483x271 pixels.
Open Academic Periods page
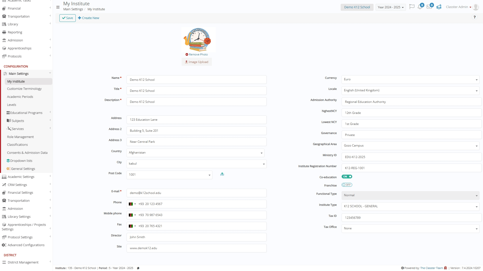[20, 97]
